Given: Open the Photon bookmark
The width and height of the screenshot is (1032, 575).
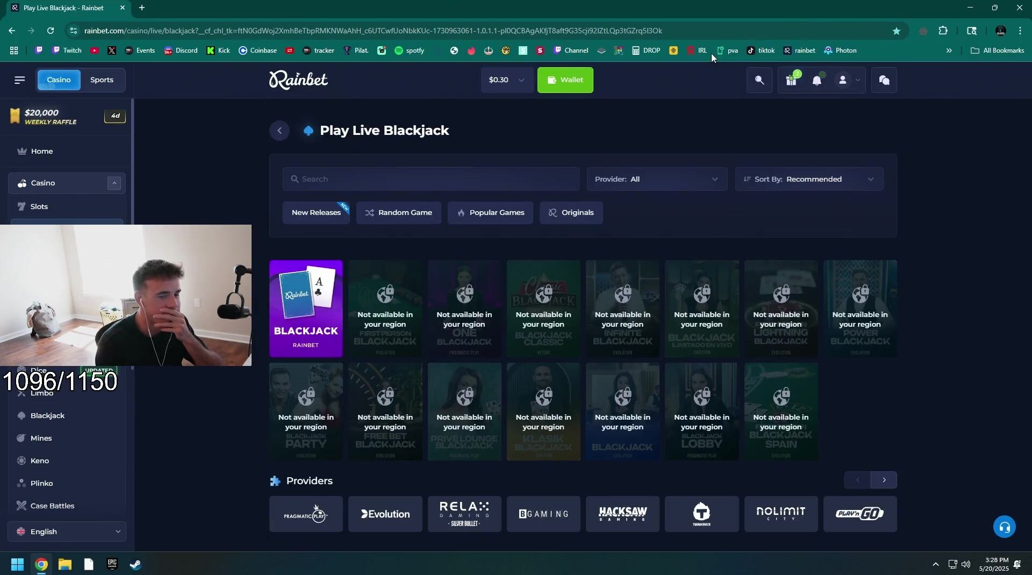Looking at the screenshot, I should (841, 51).
